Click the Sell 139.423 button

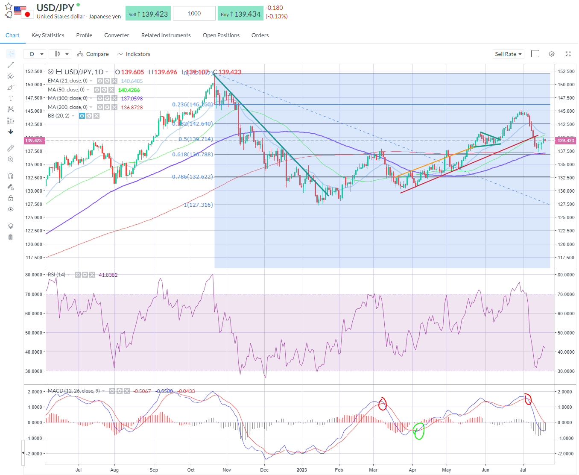click(x=148, y=14)
